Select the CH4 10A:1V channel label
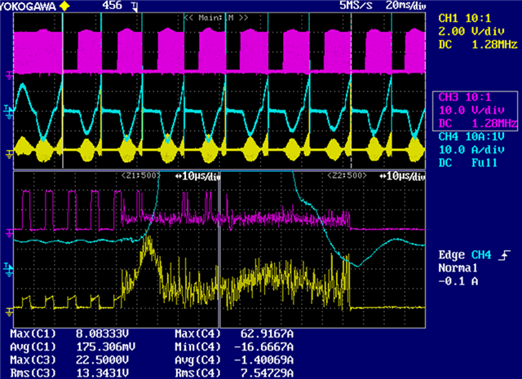Screen dimensions: 522x379 471,136
